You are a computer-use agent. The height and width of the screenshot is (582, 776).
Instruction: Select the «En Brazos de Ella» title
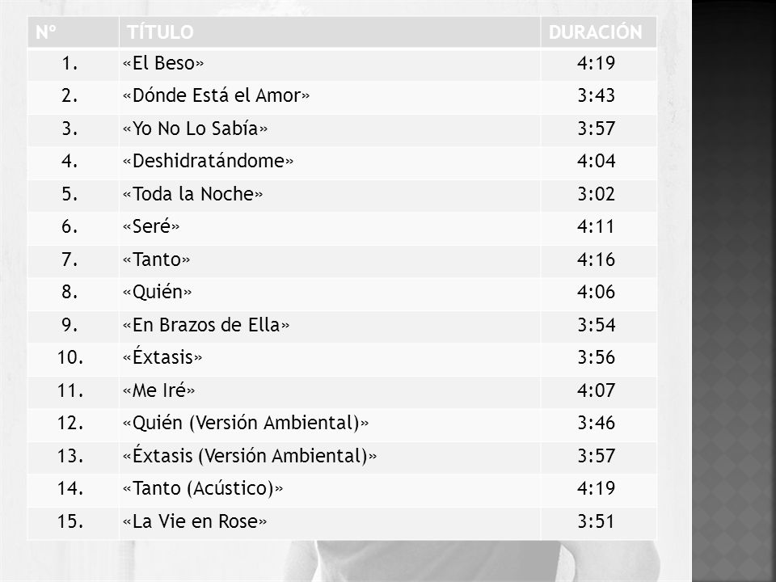click(206, 325)
